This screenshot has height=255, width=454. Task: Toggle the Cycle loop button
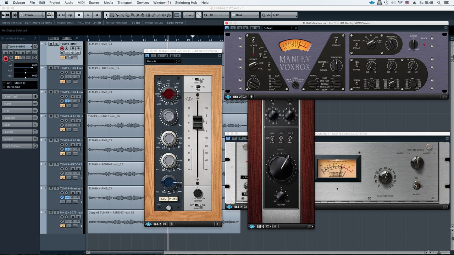click(70, 15)
